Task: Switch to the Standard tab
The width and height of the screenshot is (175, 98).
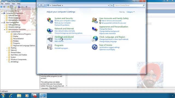Action: 53,88
